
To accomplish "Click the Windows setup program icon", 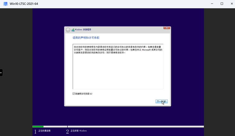I will [x=73, y=30].
